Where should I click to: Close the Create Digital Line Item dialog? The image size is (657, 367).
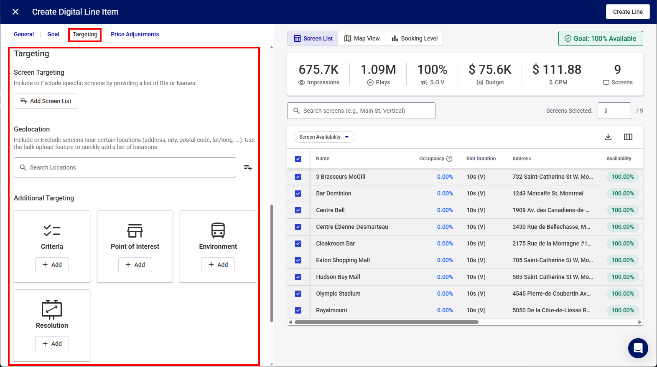tap(15, 12)
